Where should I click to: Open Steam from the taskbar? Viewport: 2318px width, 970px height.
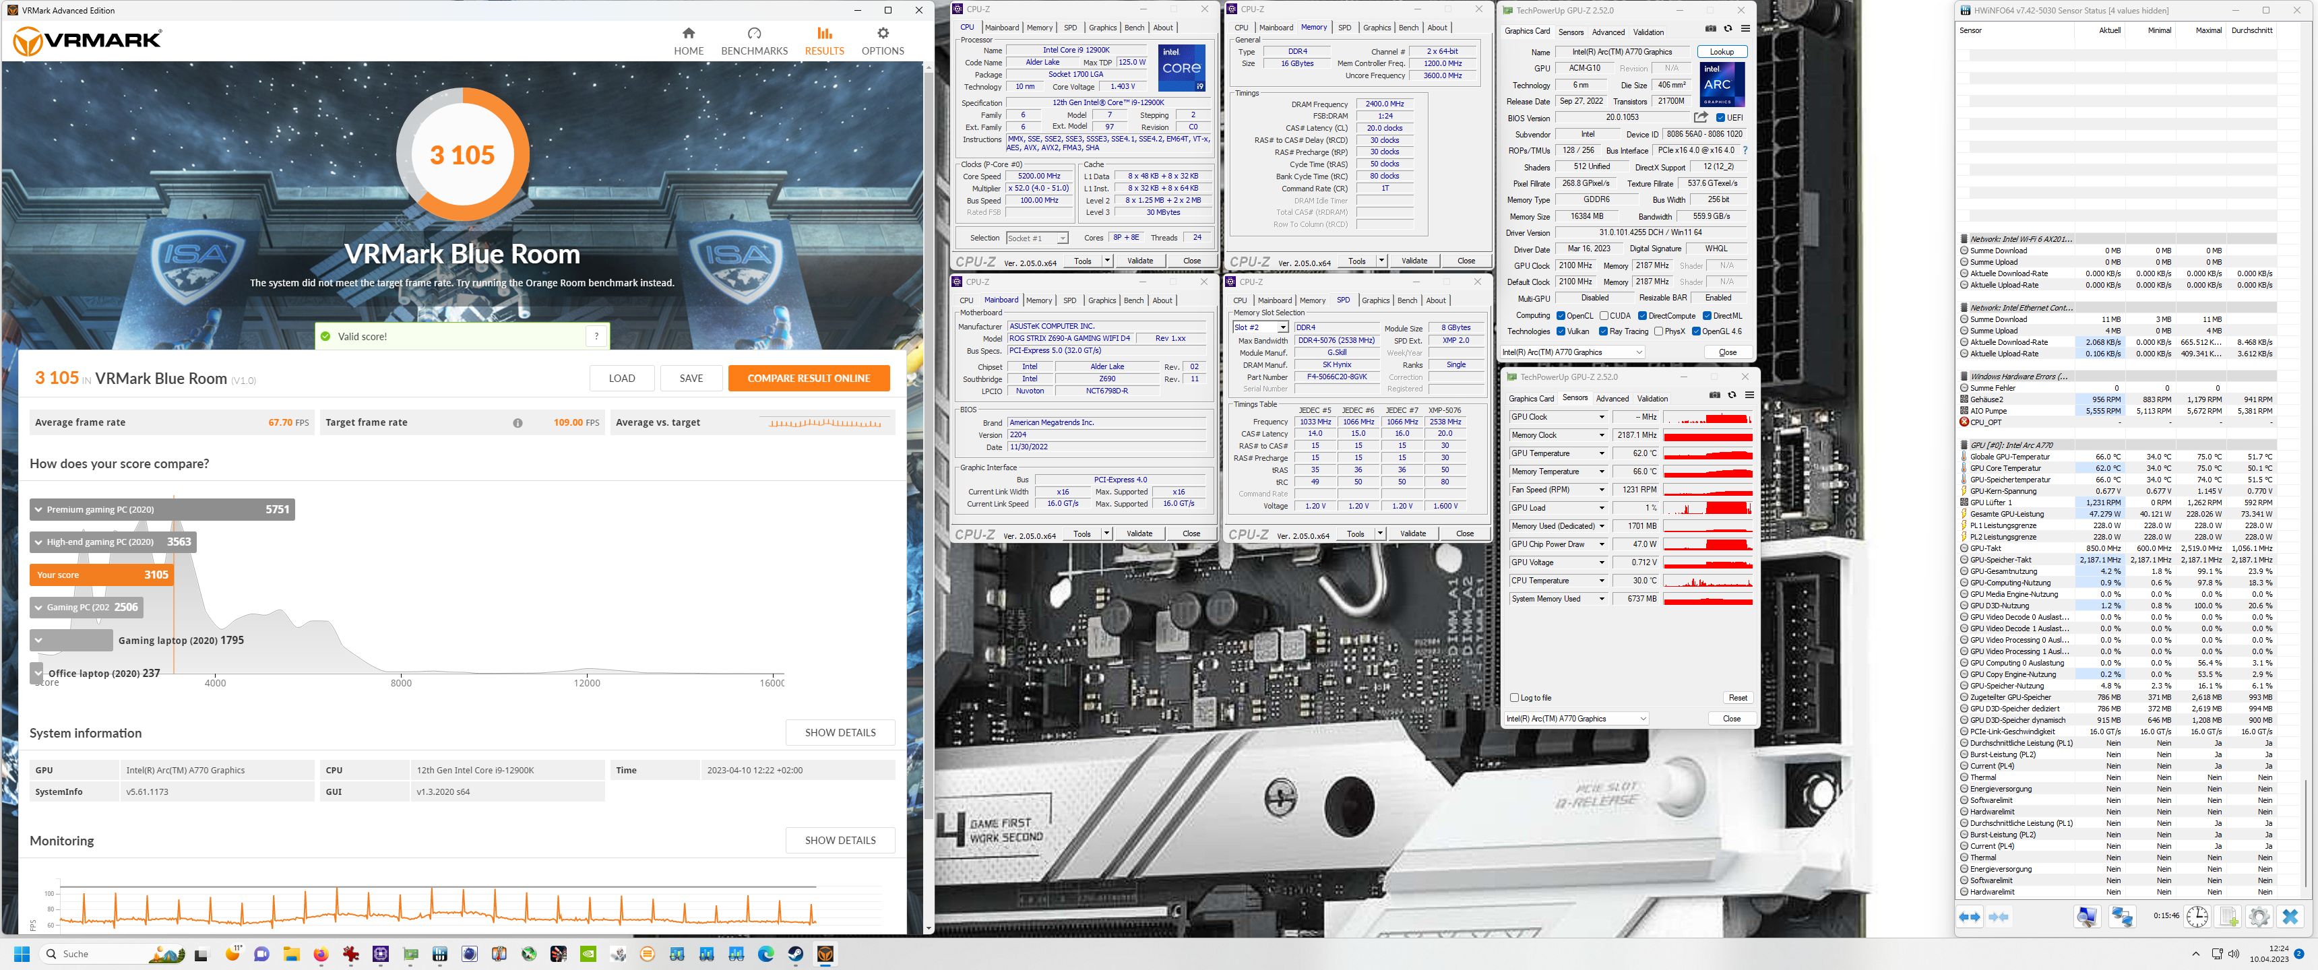pos(795,954)
